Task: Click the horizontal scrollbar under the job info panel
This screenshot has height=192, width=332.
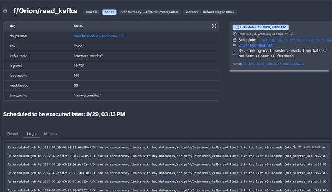Action: point(279,71)
